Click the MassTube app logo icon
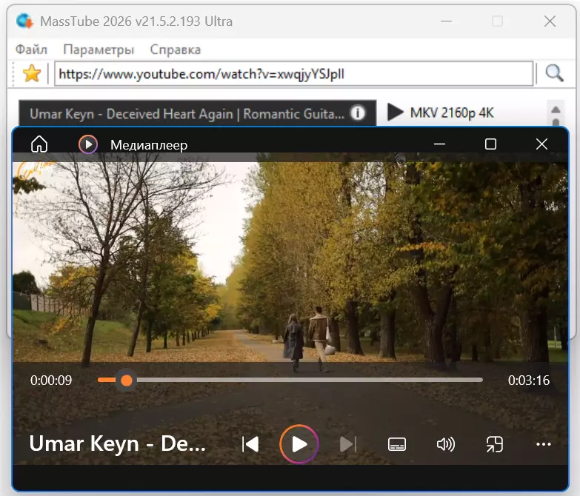Screen dimensions: 580x496 [x=24, y=21]
